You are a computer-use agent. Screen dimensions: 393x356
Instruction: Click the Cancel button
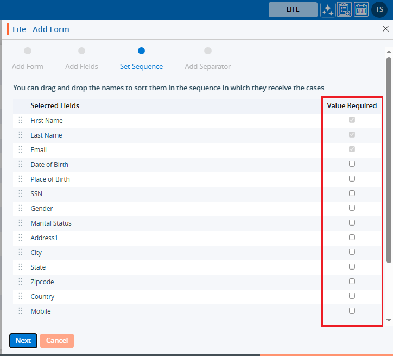(57, 341)
